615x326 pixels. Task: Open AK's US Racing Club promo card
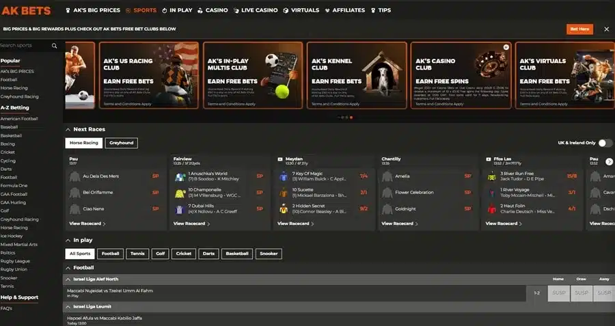point(149,75)
